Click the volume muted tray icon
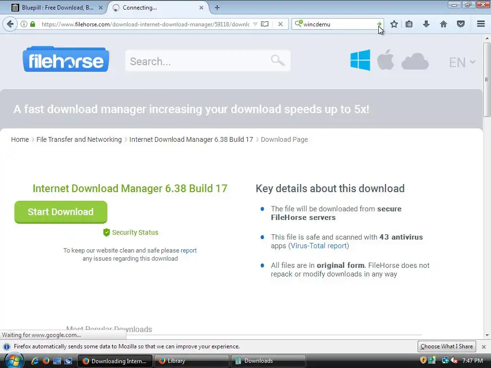491x368 pixels. (x=455, y=360)
